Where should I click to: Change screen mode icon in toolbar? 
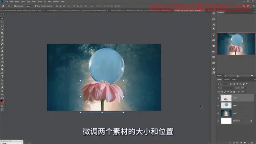pyautogui.click(x=2, y=110)
